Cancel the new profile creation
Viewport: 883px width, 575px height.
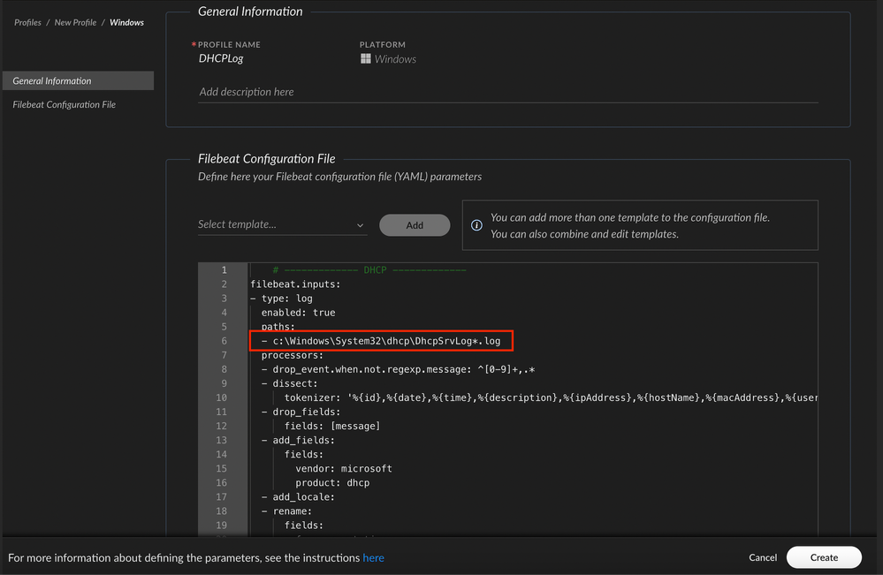(x=762, y=557)
